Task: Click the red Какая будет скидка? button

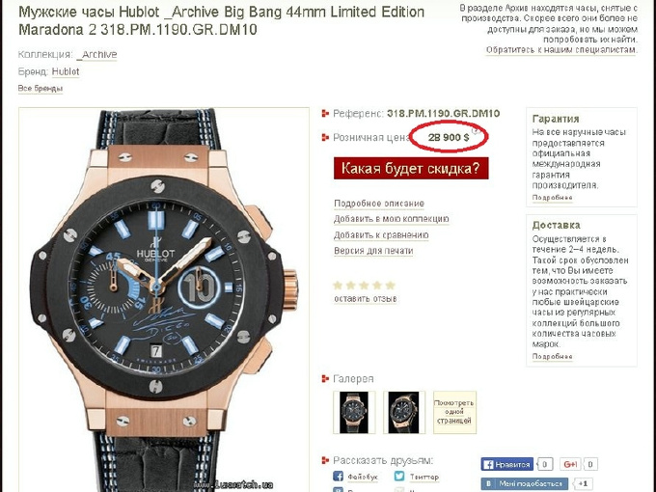Action: click(411, 168)
